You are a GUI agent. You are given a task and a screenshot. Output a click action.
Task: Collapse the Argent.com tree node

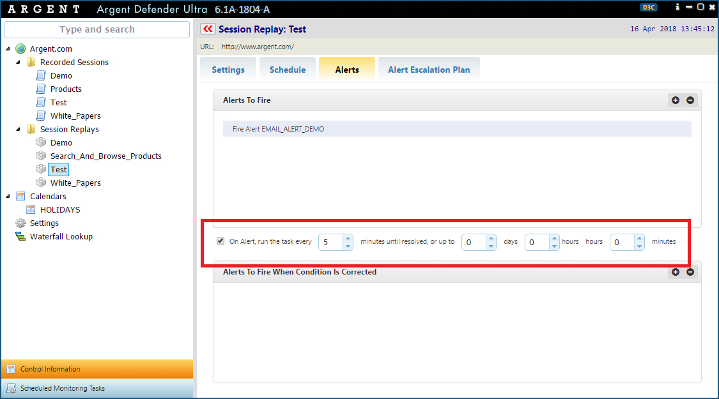coord(8,49)
